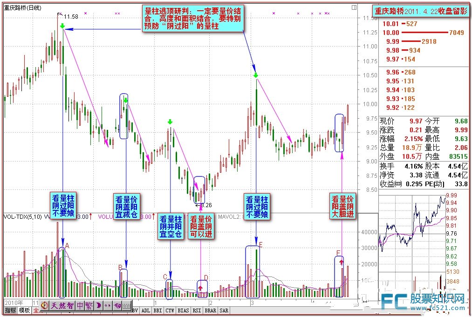Select the SAR indicator tab
Image resolution: width=472 pixels, height=317 pixels.
point(224,310)
